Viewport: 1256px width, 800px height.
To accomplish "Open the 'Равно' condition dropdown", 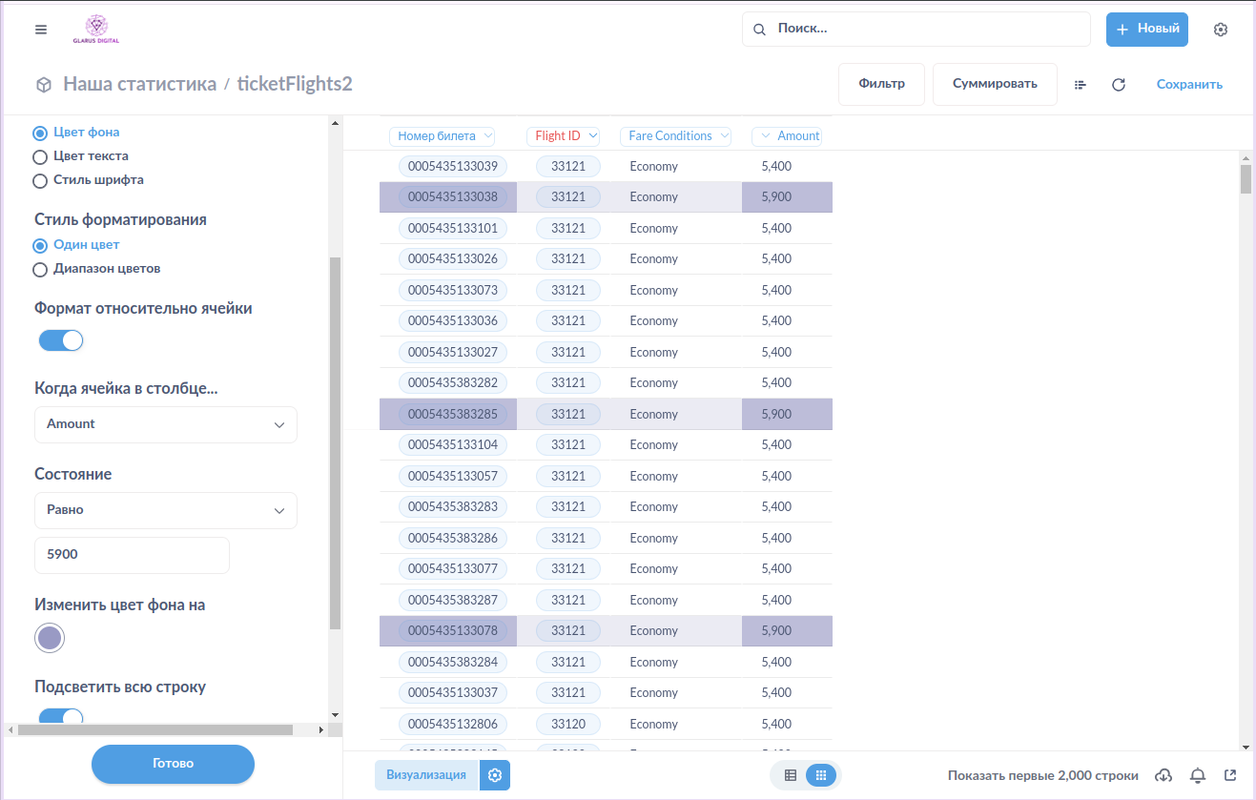I will (166, 510).
